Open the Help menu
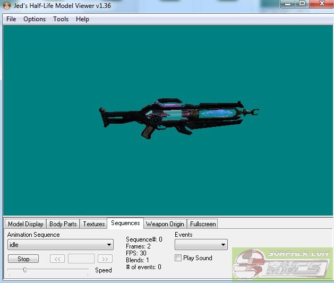The width and height of the screenshot is (334, 283). pos(82,19)
